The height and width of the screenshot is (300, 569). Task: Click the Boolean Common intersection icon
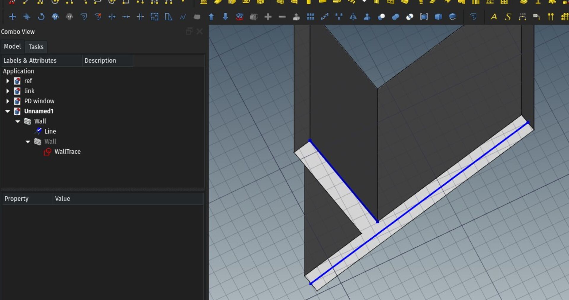410,17
